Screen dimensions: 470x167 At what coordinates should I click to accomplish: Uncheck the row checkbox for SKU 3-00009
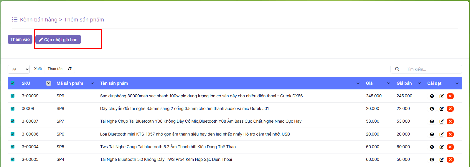[12, 96]
